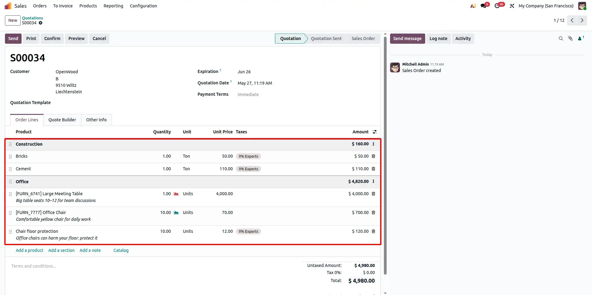Open the Reporting menu
This screenshot has width=592, height=295.
point(113,6)
